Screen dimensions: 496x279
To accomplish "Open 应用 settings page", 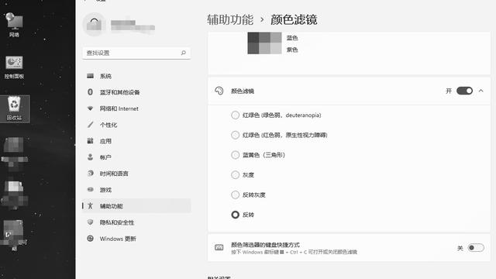I will click(136, 141).
